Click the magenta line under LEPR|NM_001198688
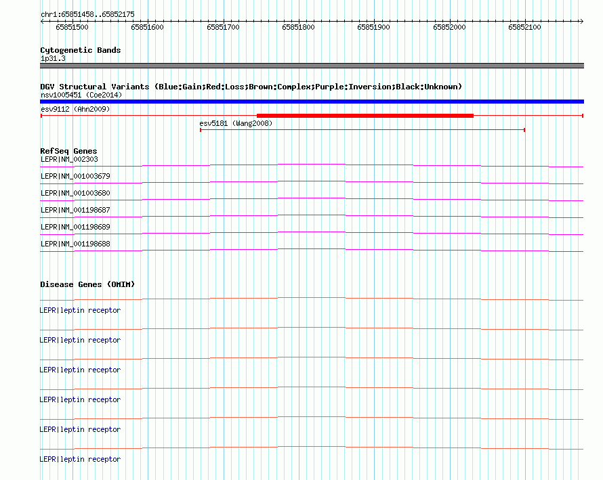Image resolution: width=603 pixels, height=480 pixels. [312, 250]
